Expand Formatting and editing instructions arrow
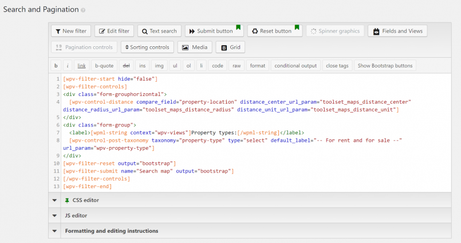 54,231
